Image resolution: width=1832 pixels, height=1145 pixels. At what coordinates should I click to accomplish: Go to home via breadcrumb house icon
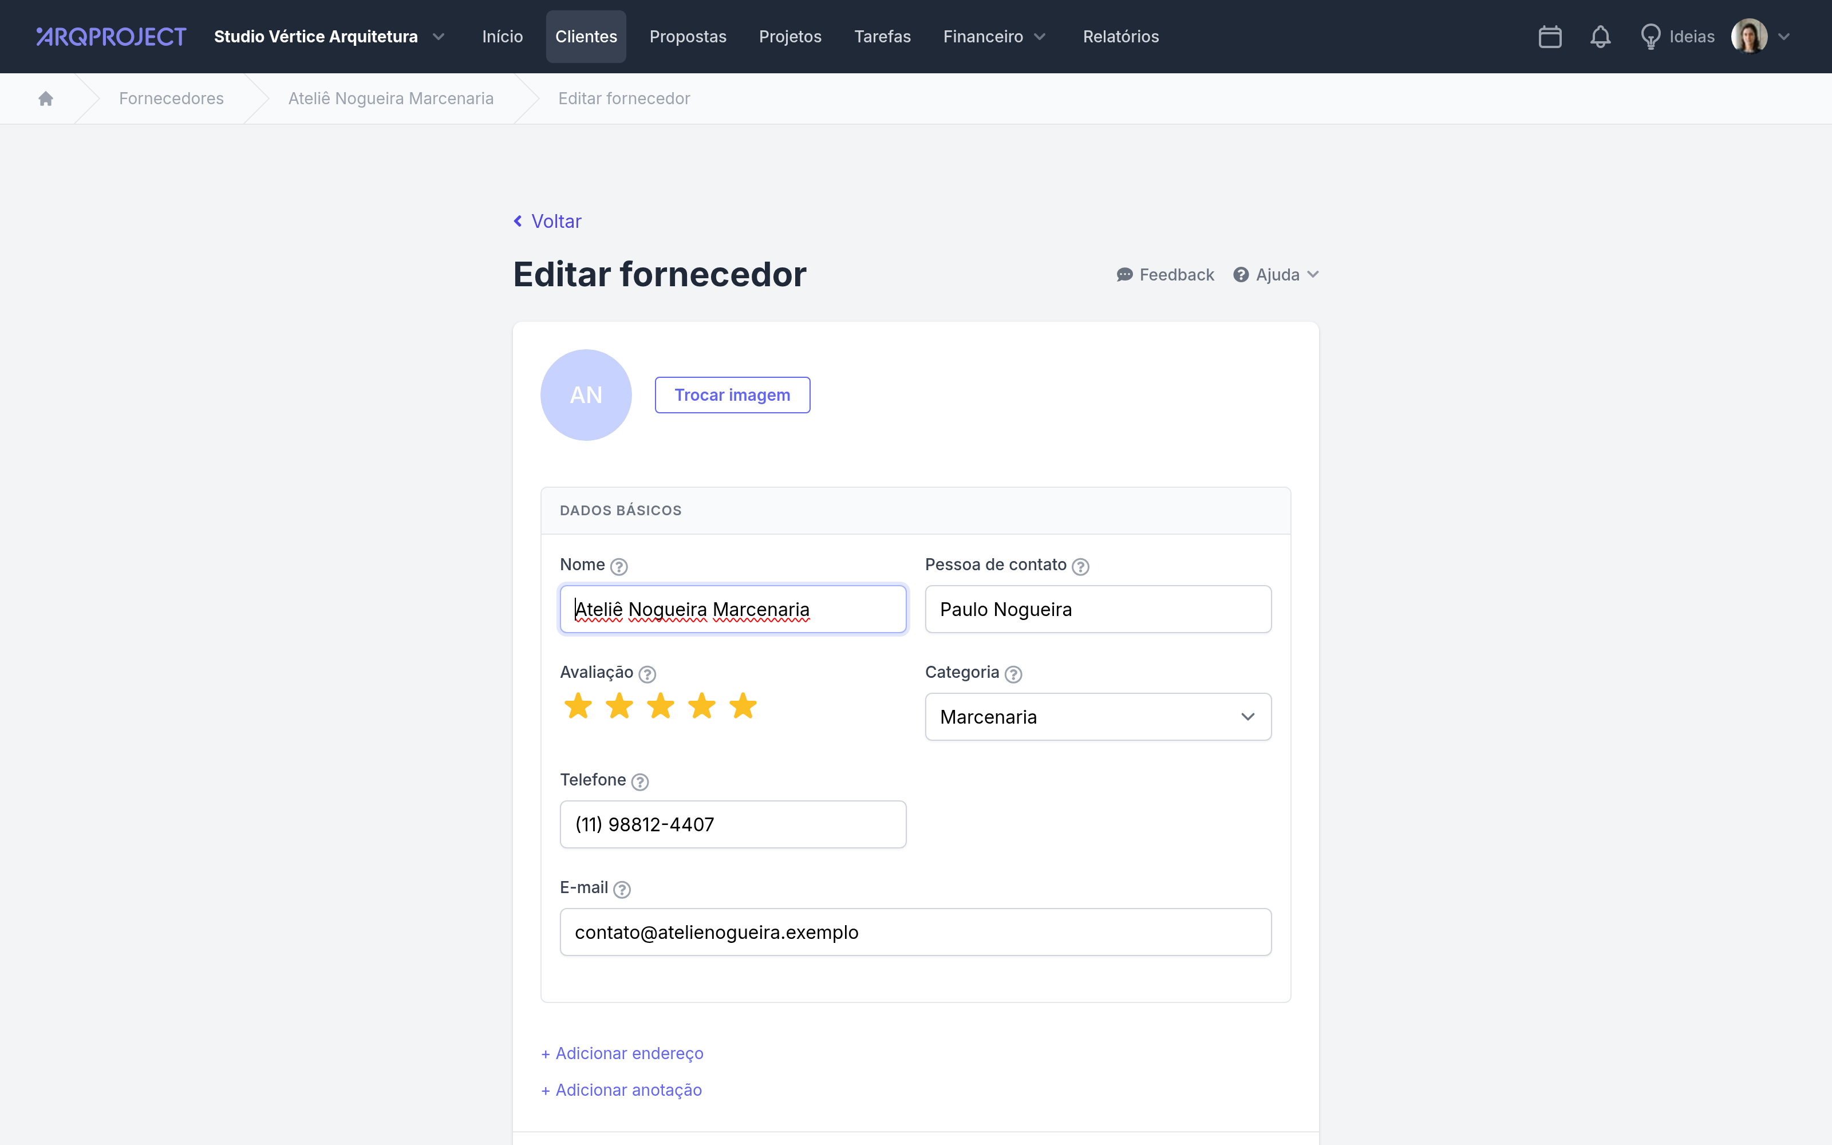[45, 98]
